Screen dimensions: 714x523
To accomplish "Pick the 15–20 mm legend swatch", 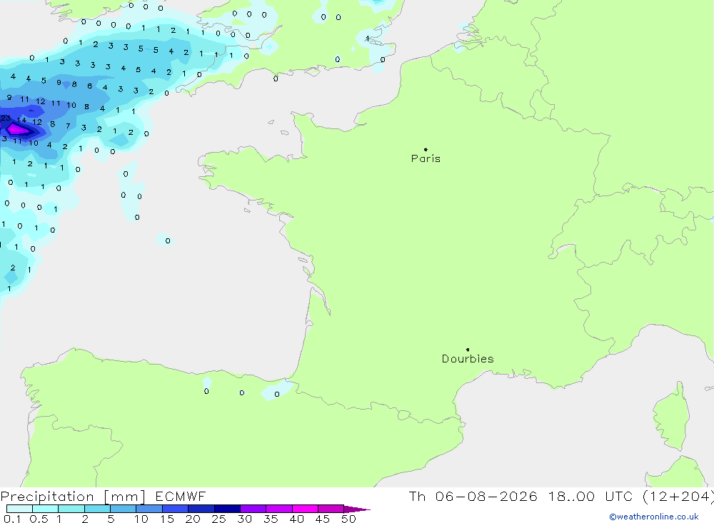I will [x=175, y=509].
